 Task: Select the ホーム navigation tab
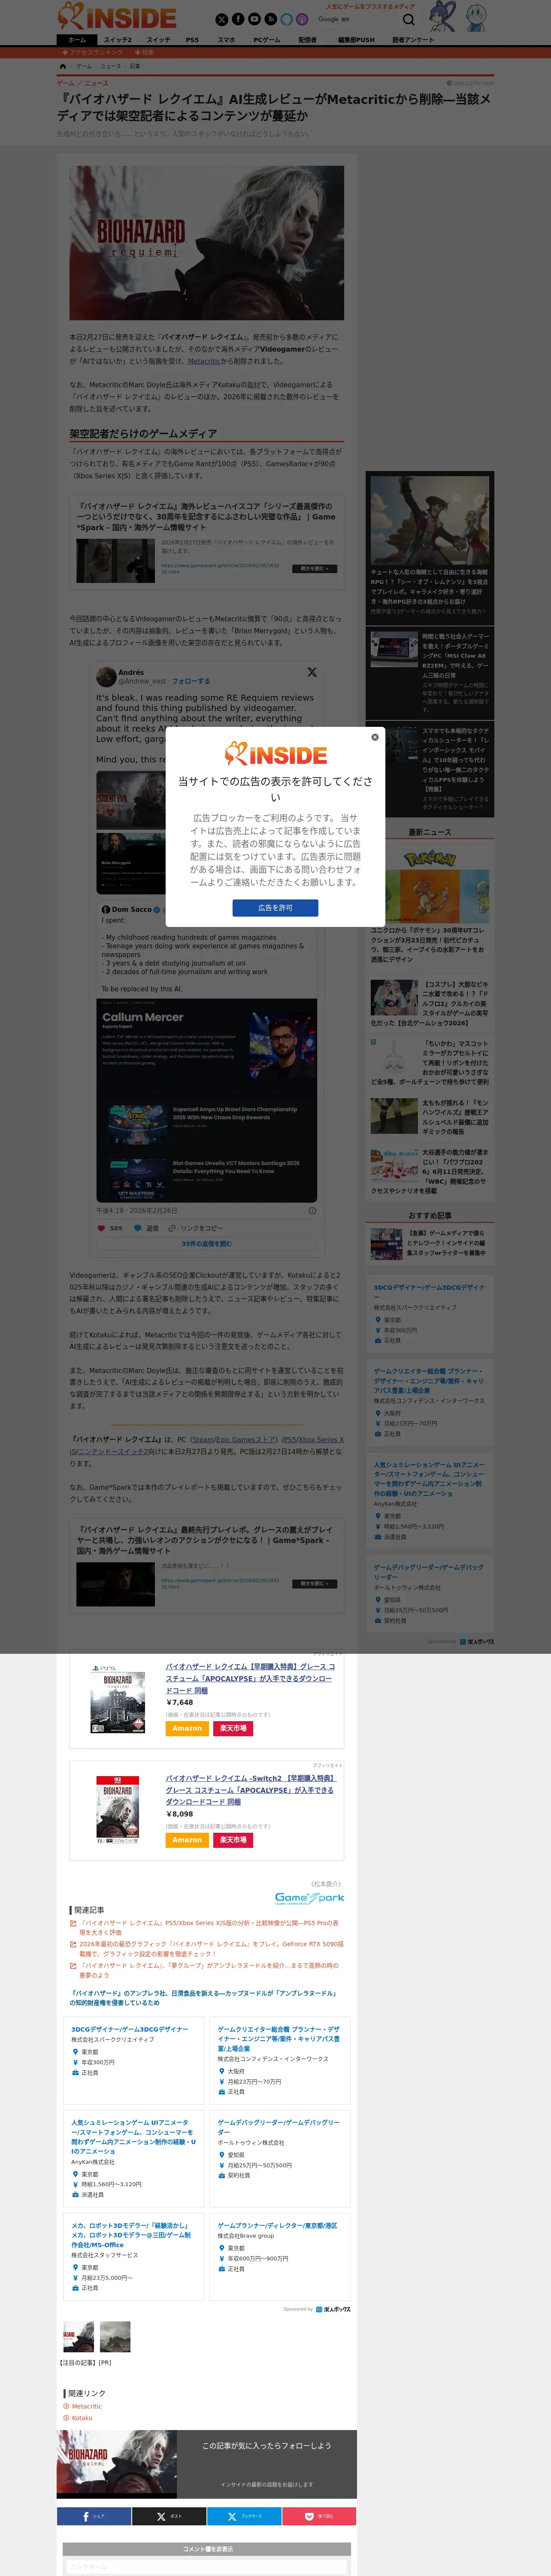[x=77, y=40]
